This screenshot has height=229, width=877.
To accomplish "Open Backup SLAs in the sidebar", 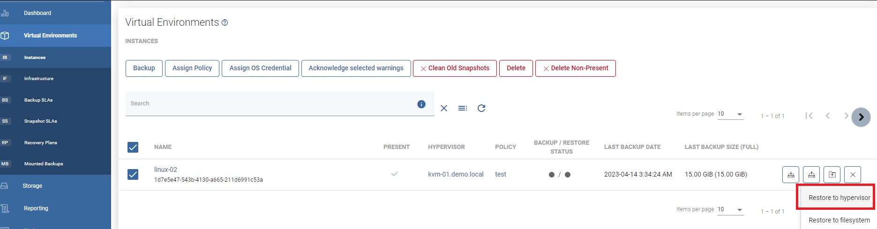I will pos(38,100).
